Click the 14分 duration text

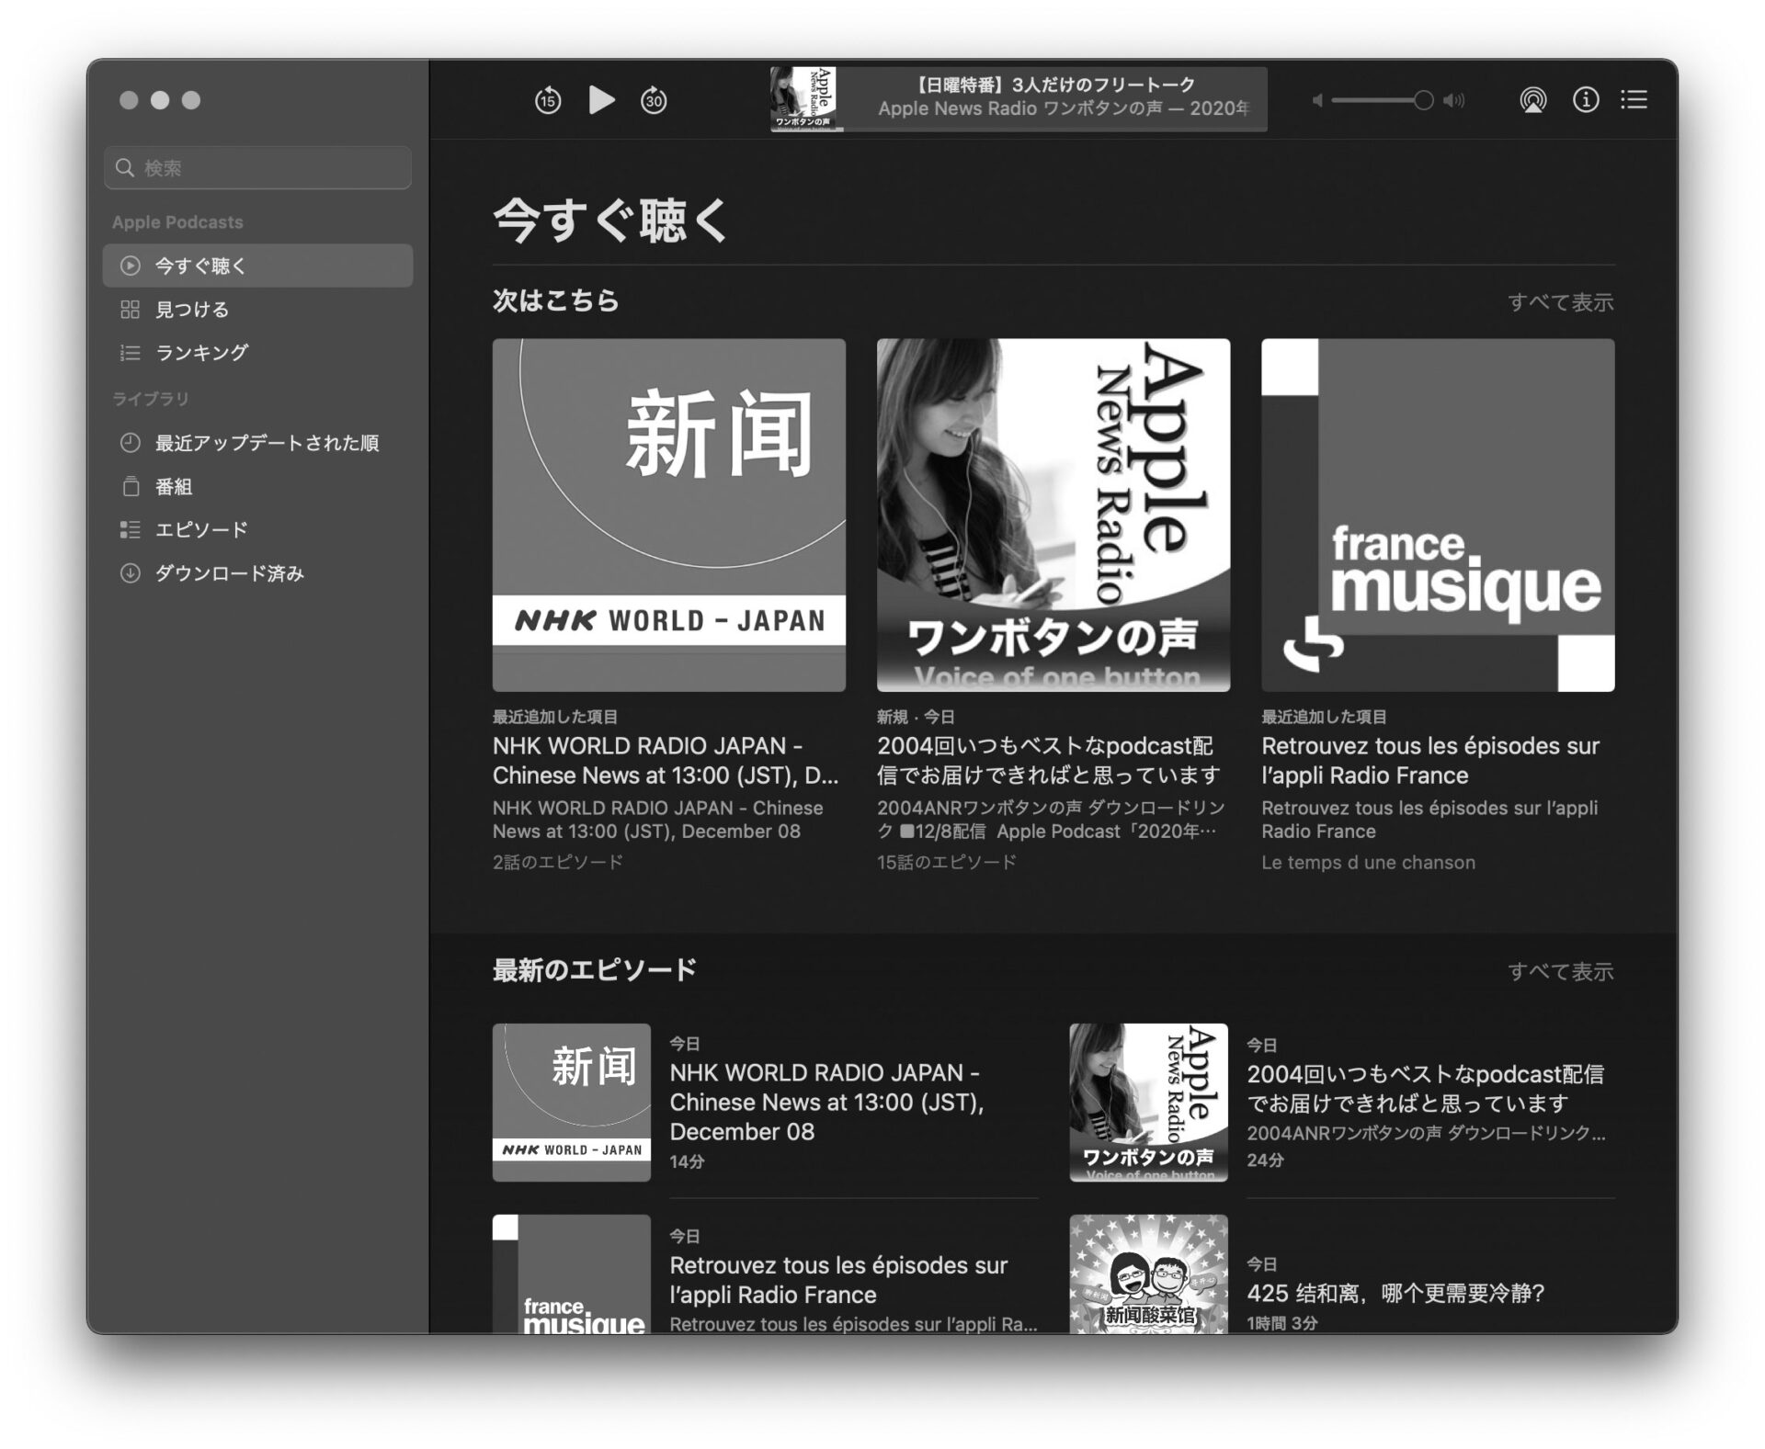(x=687, y=1161)
